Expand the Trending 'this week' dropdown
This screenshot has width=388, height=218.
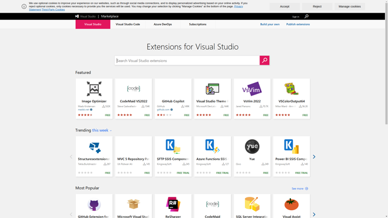(102, 130)
